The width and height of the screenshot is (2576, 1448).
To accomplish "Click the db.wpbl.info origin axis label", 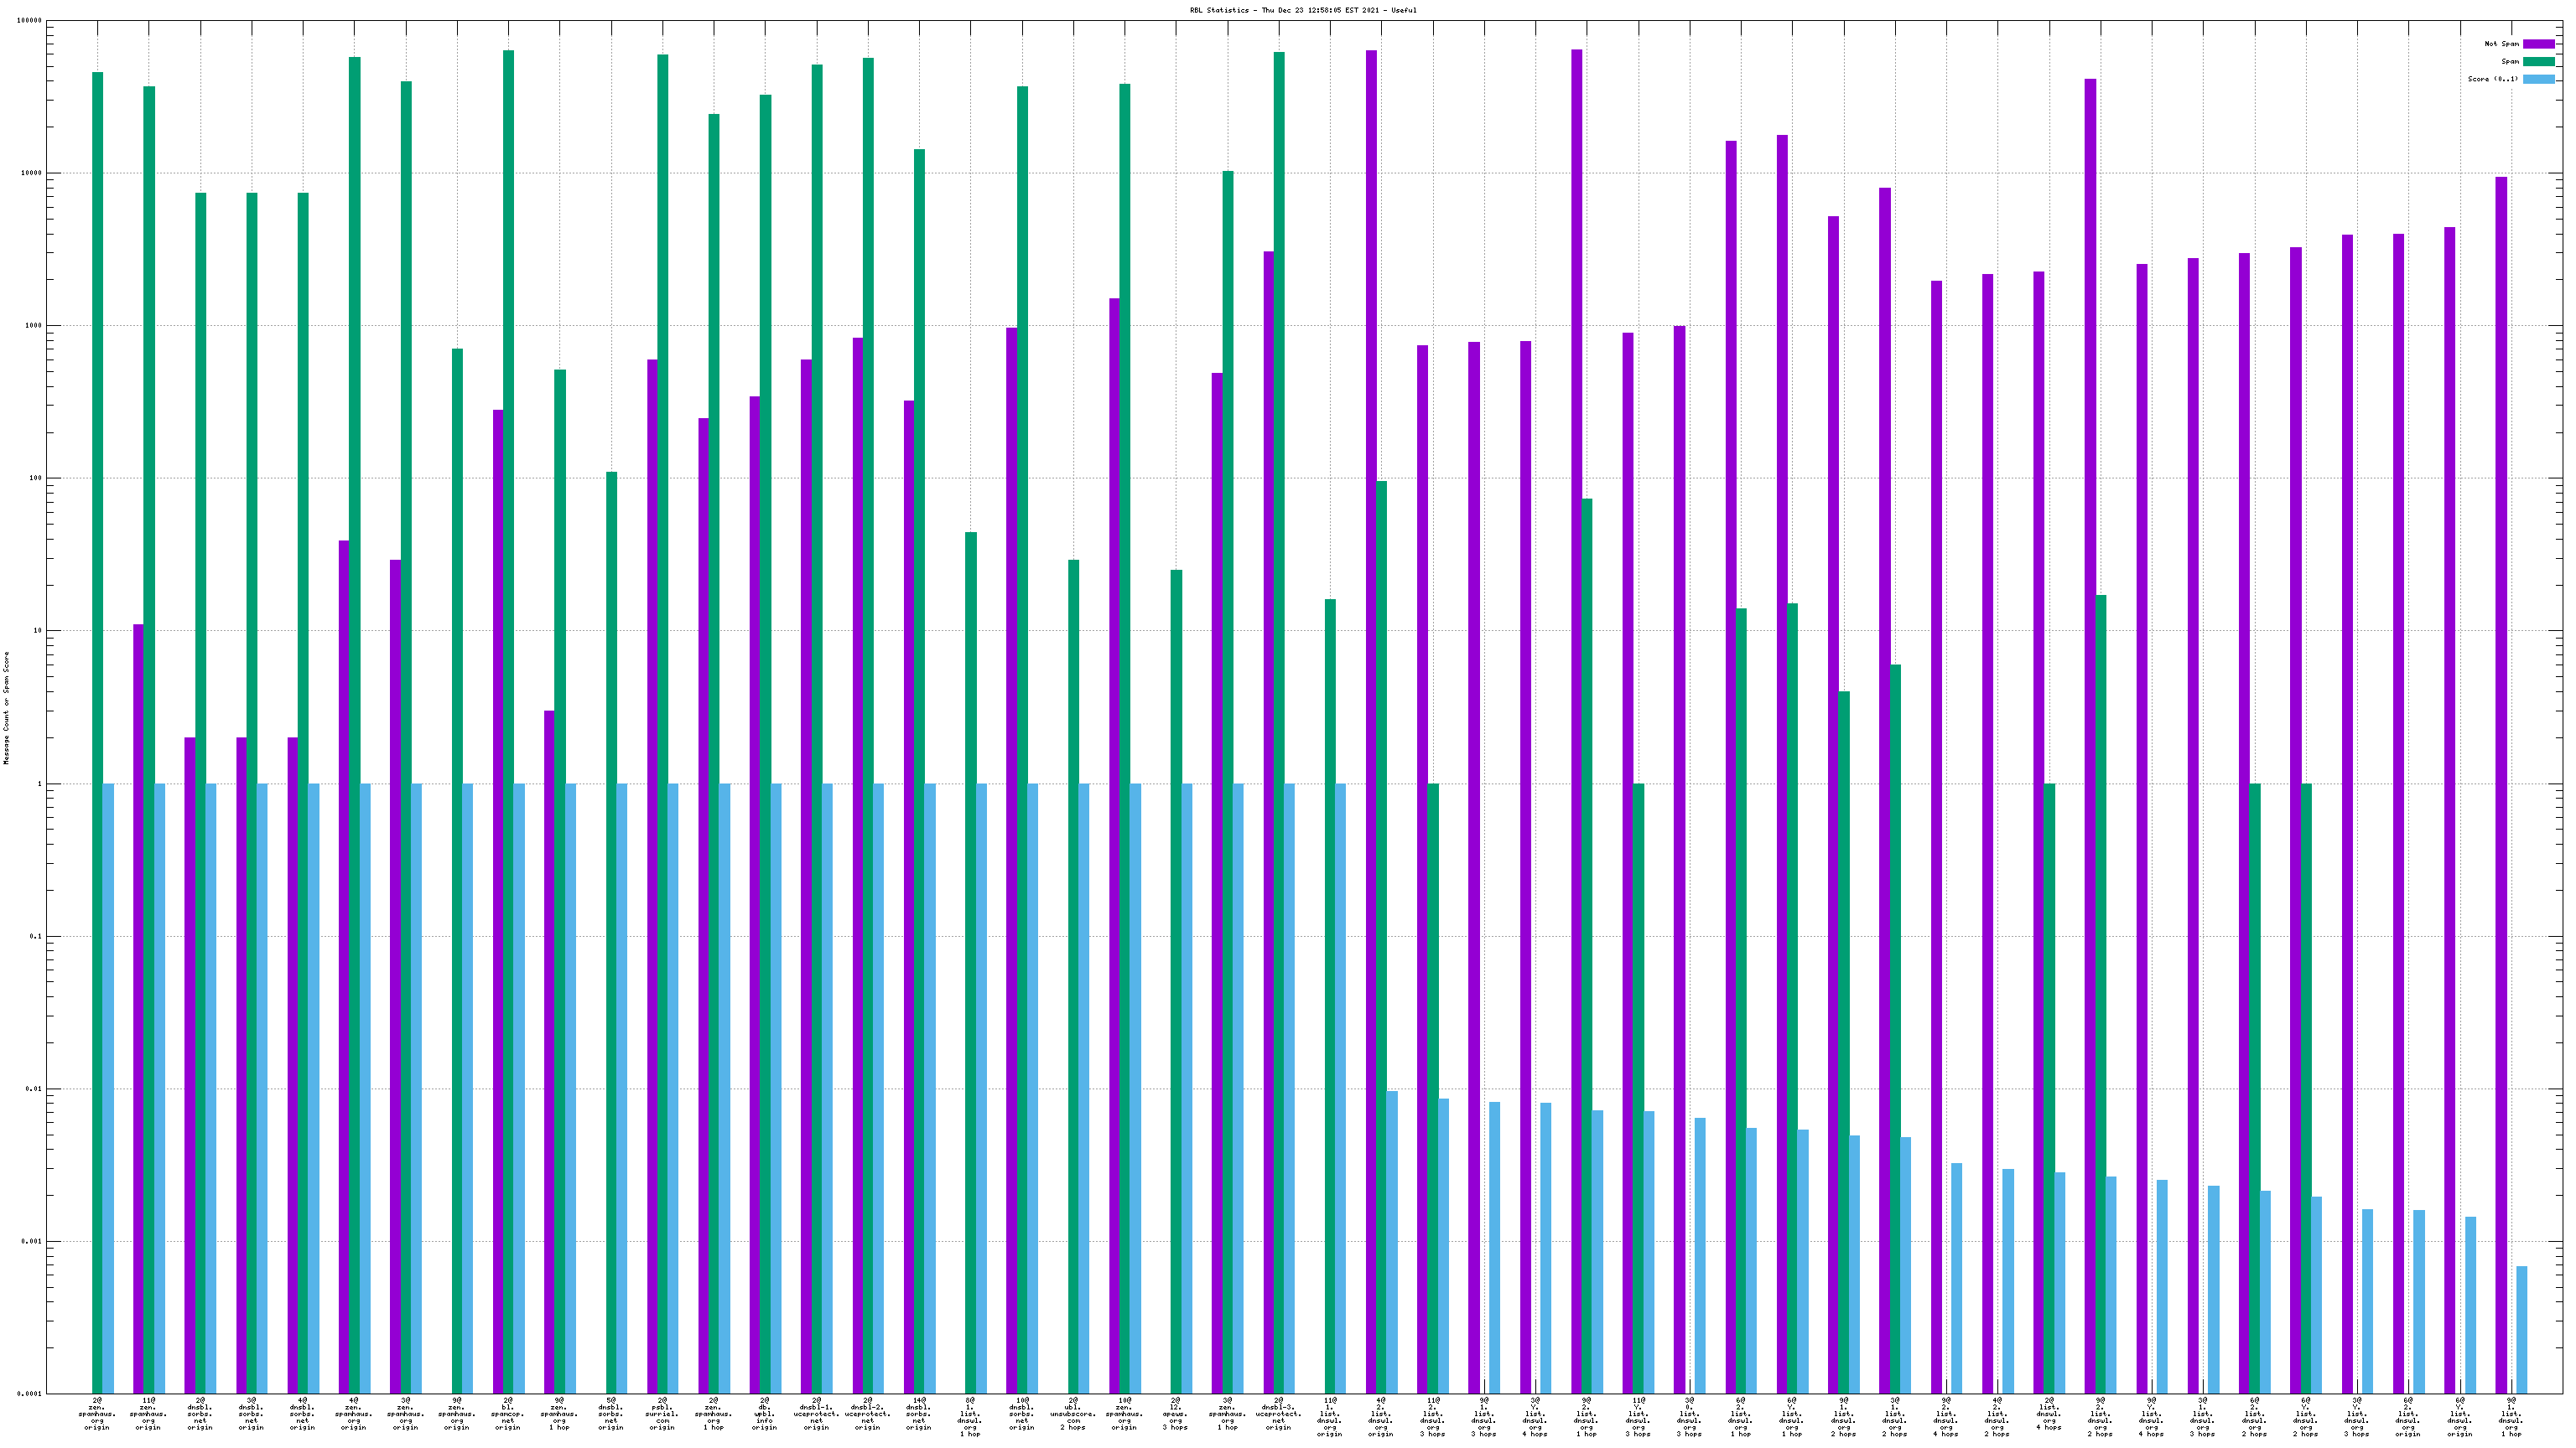I will click(765, 1414).
